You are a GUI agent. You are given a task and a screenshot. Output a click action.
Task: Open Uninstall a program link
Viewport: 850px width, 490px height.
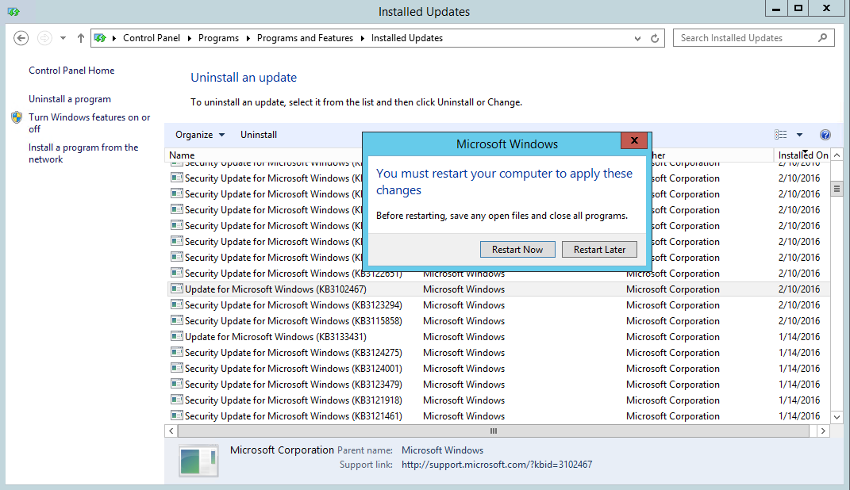(x=70, y=99)
